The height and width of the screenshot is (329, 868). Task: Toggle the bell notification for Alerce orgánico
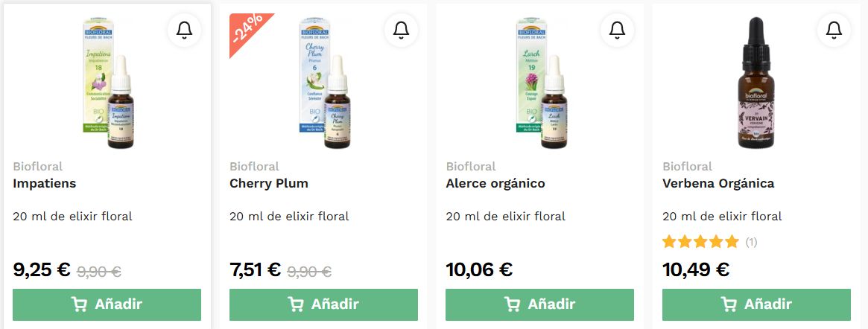pyautogui.click(x=617, y=31)
